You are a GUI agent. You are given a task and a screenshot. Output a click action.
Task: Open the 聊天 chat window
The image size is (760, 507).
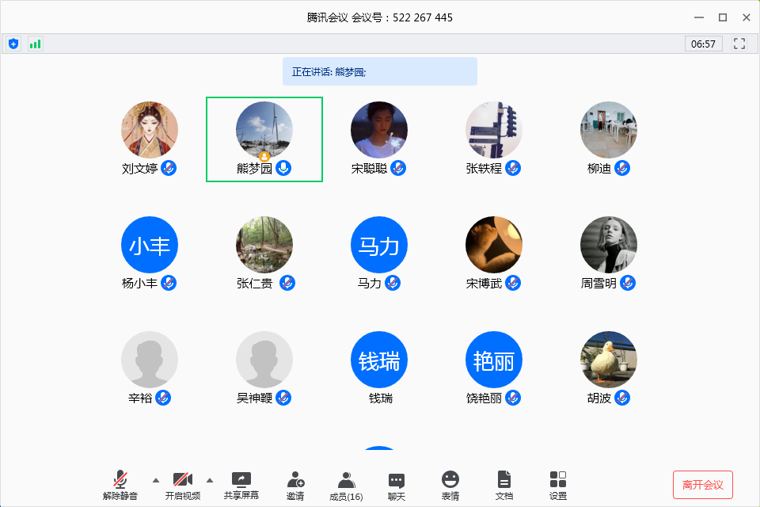coord(397,485)
